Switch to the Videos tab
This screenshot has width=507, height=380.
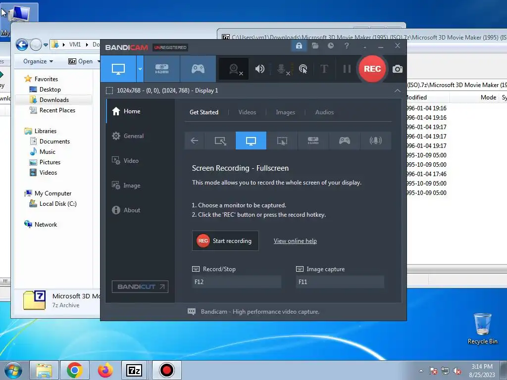(247, 112)
